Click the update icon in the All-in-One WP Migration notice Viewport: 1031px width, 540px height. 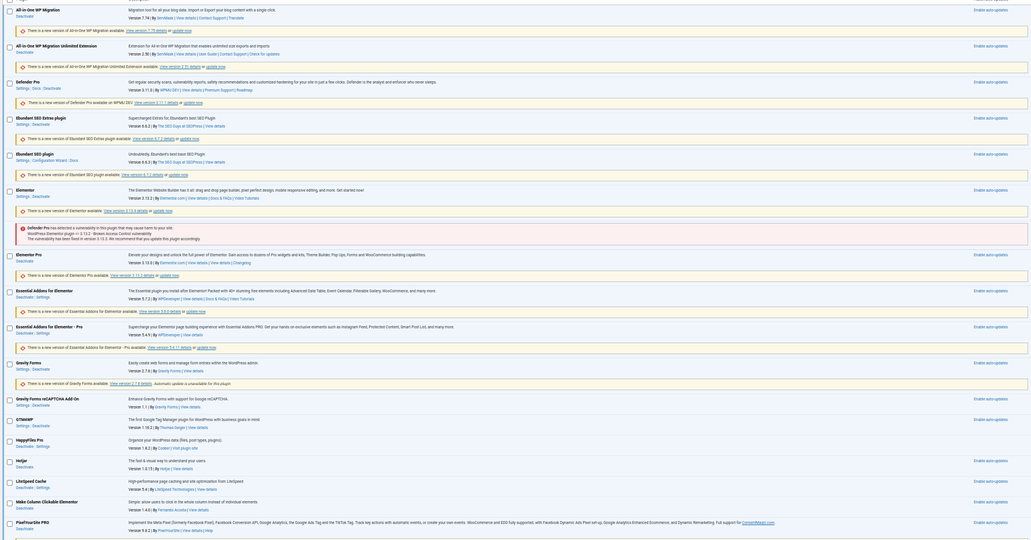click(23, 31)
